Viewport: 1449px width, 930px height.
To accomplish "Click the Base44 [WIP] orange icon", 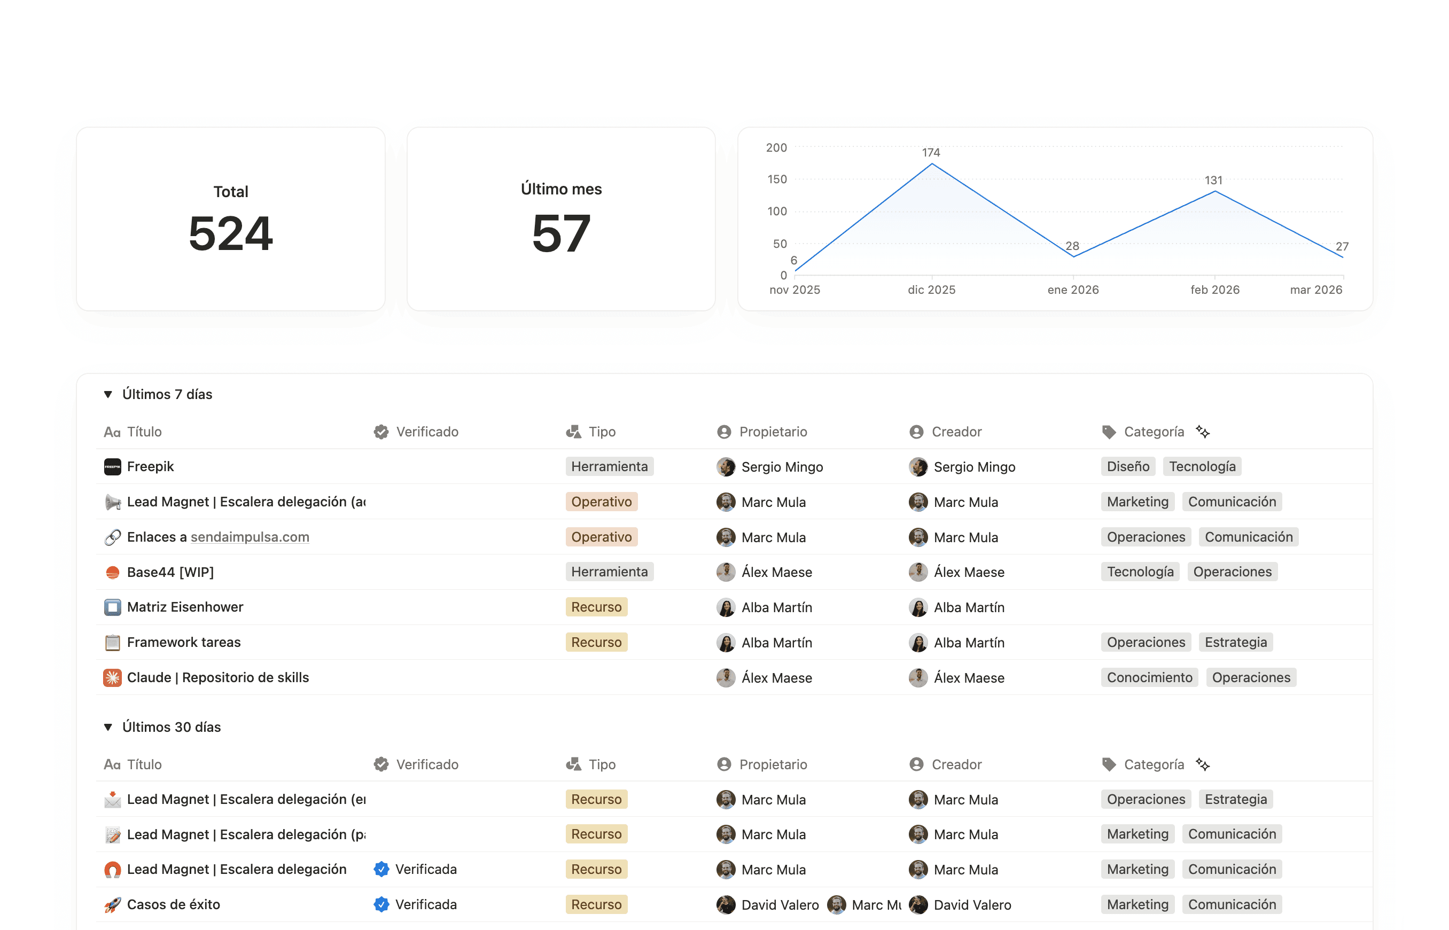I will pyautogui.click(x=112, y=573).
